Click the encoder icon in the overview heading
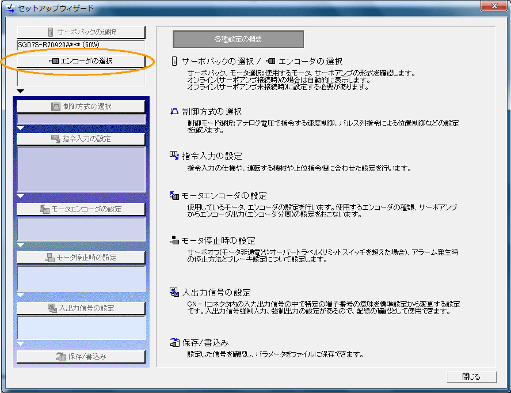The image size is (511, 393). (270, 61)
